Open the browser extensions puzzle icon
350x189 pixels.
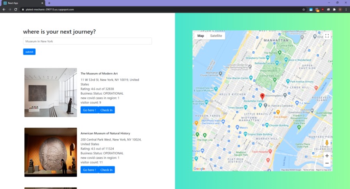(x=334, y=10)
